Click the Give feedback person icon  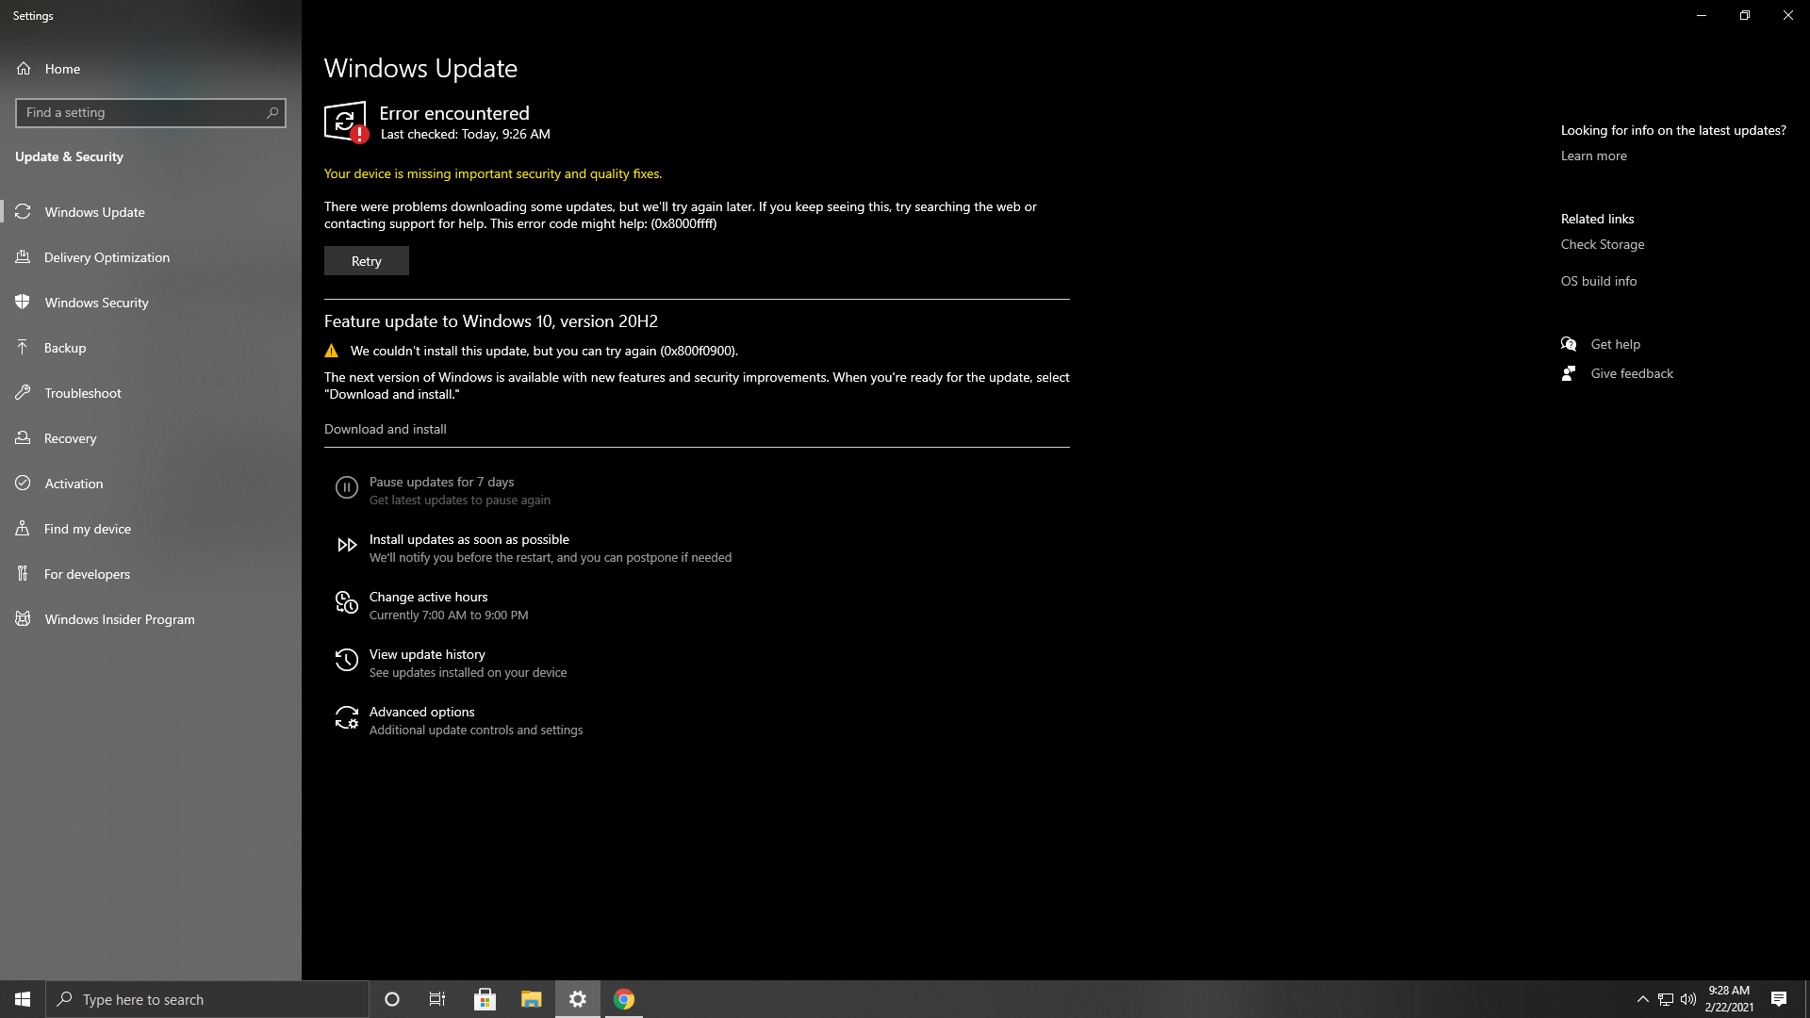click(1569, 373)
